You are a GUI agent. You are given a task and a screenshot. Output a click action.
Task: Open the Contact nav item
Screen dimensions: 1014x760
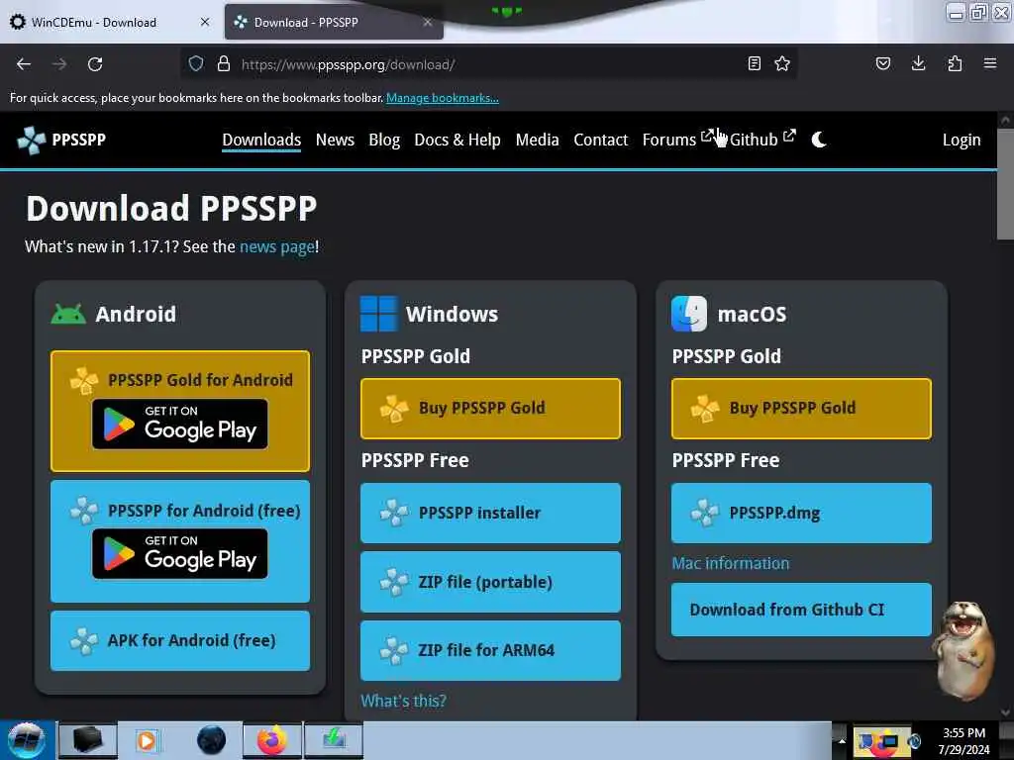click(601, 140)
